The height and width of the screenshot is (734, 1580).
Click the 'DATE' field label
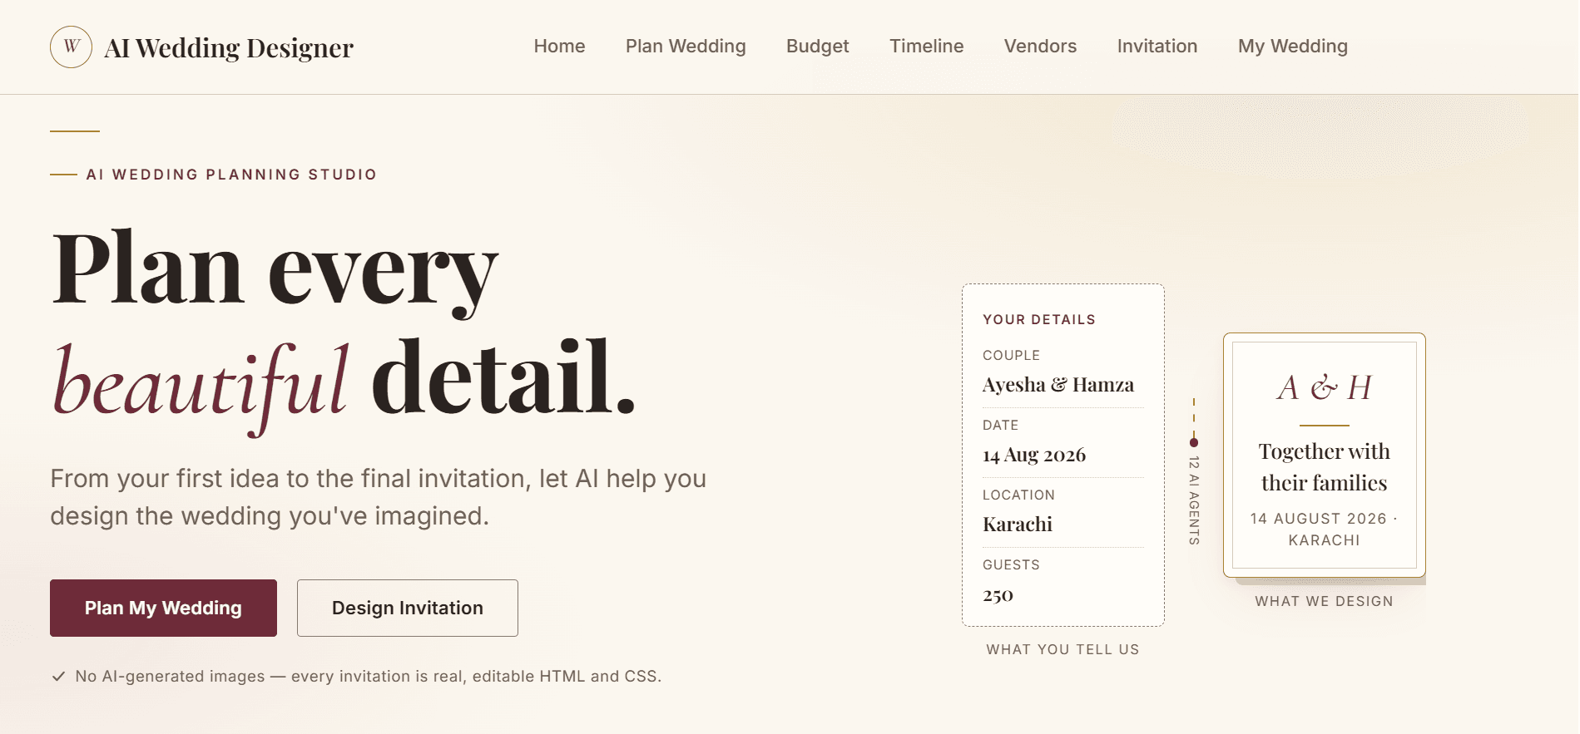1001,425
